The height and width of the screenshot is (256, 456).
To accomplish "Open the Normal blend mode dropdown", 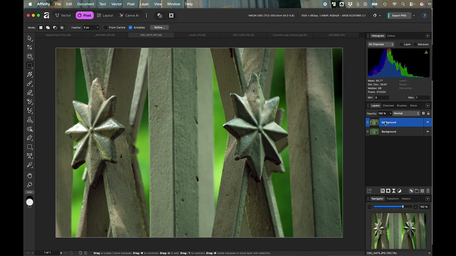I will (406, 113).
